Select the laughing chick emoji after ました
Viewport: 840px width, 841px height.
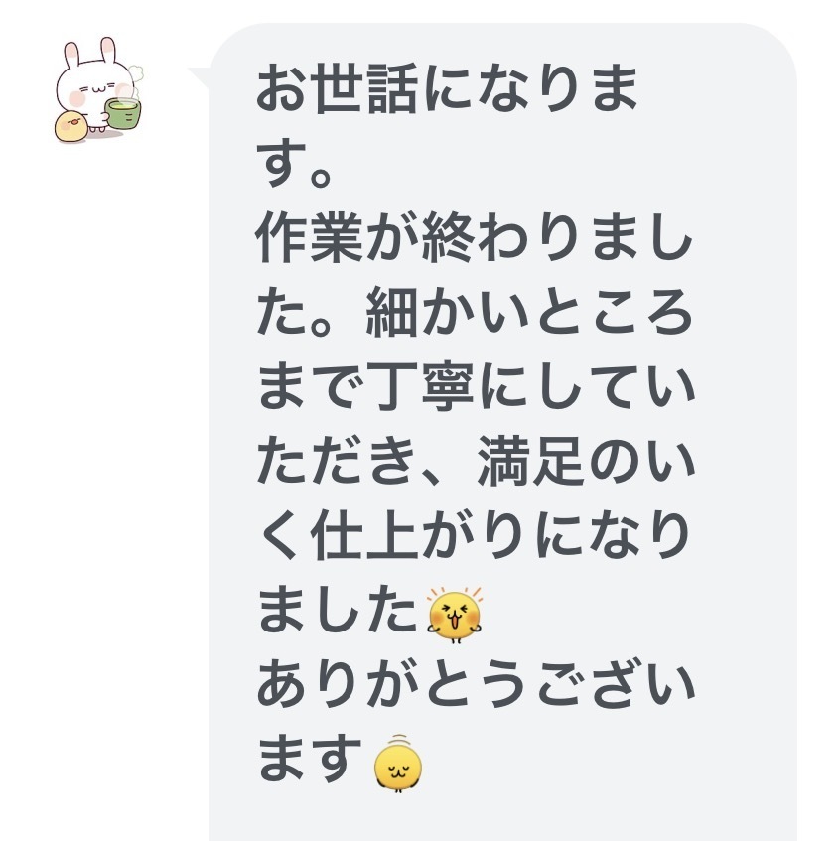pyautogui.click(x=455, y=615)
